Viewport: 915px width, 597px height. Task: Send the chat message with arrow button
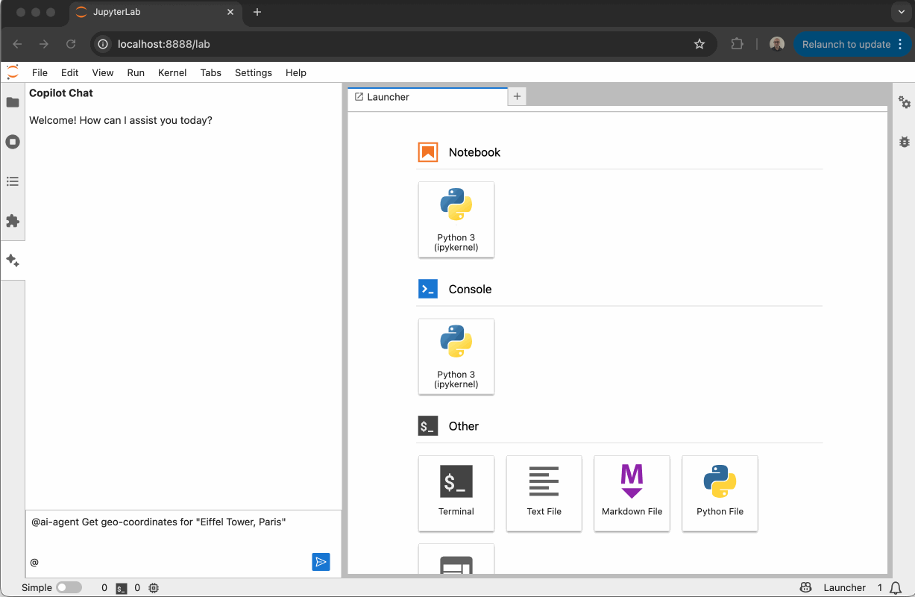[x=321, y=562]
